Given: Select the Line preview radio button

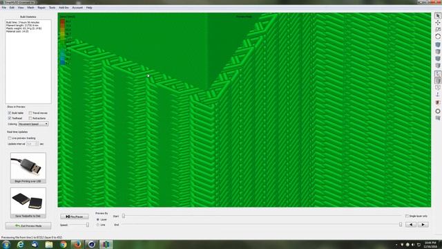Looking at the screenshot, I should [98, 225].
